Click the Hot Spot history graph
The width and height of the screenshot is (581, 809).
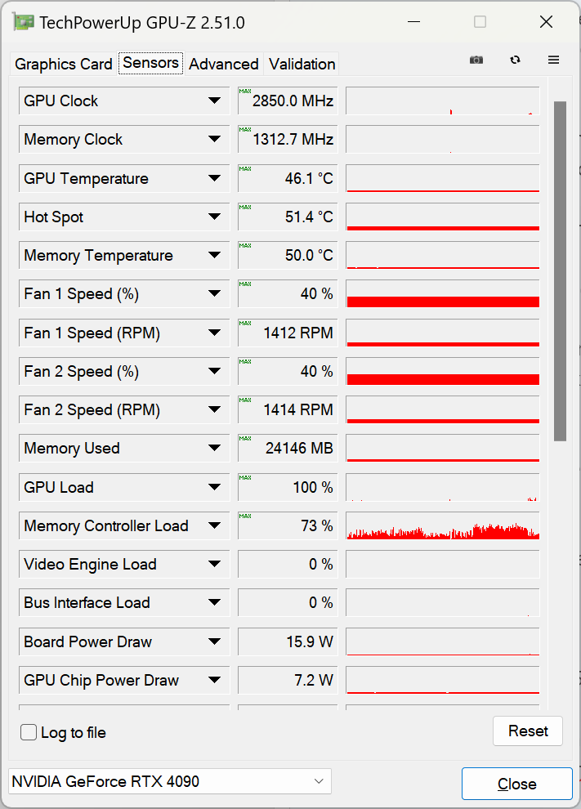pyautogui.click(x=443, y=217)
